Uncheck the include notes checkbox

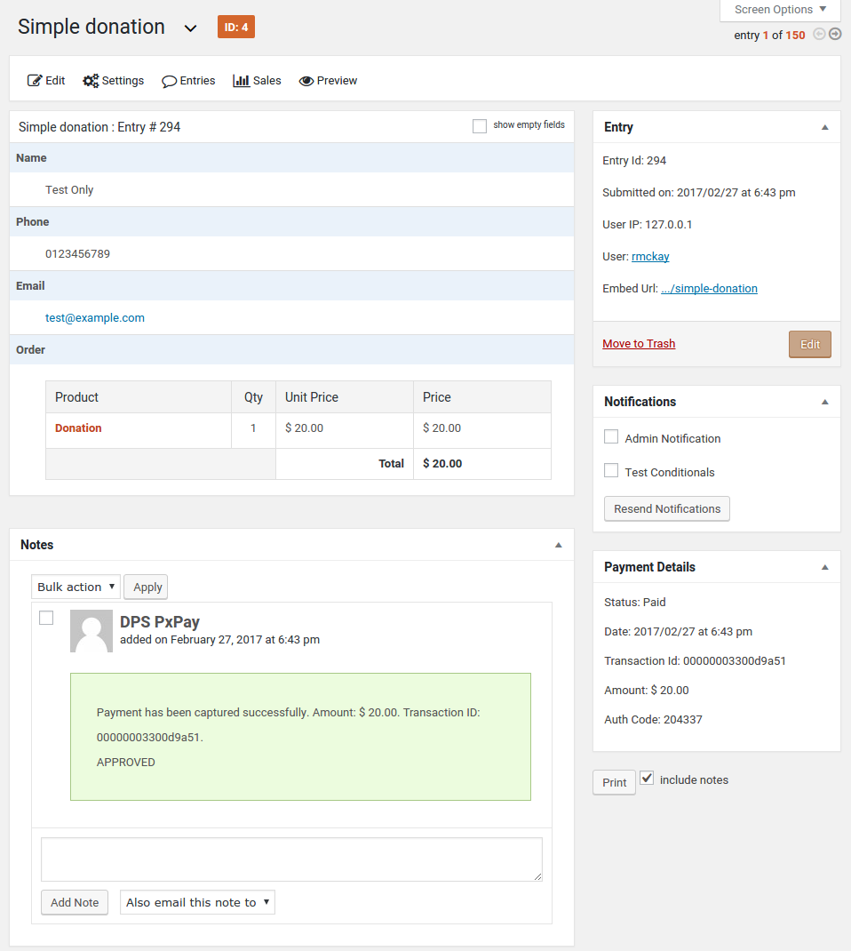coord(647,779)
